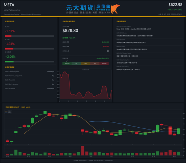
Task: Click the Cantor Fitzgerald rating row
Action: (x=30, y=71)
